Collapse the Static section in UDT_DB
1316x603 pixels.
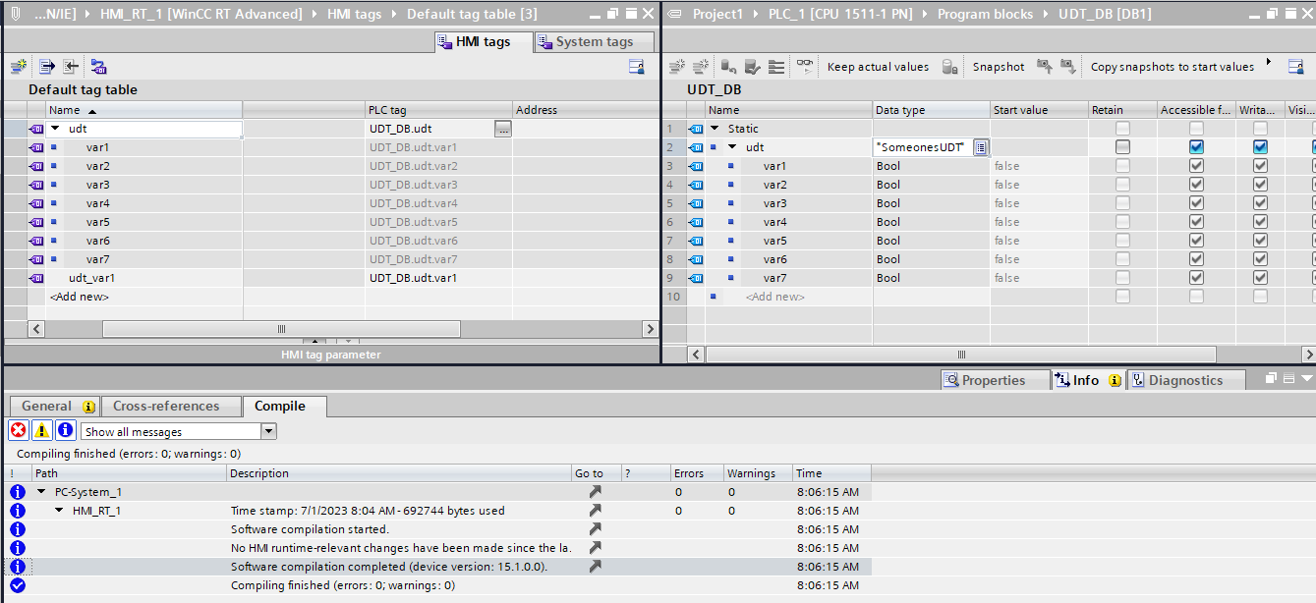tap(715, 129)
